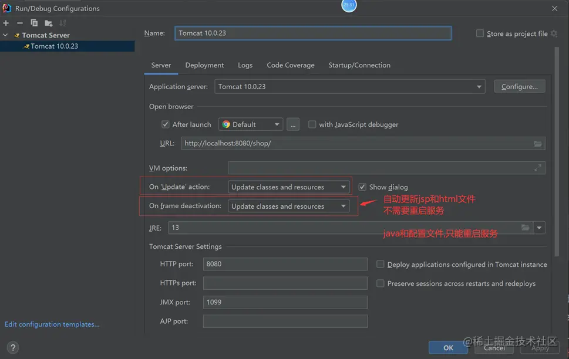Switch to the Logs tab
This screenshot has height=359, width=569.
click(x=245, y=65)
